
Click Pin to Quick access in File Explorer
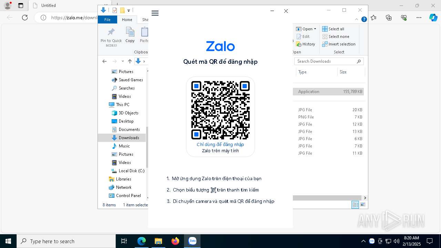point(111,37)
